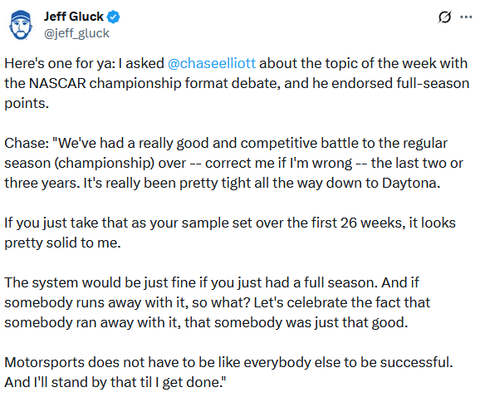This screenshot has width=485, height=407.
Task: Click the word Daytona in the tweet
Action: pyautogui.click(x=411, y=183)
